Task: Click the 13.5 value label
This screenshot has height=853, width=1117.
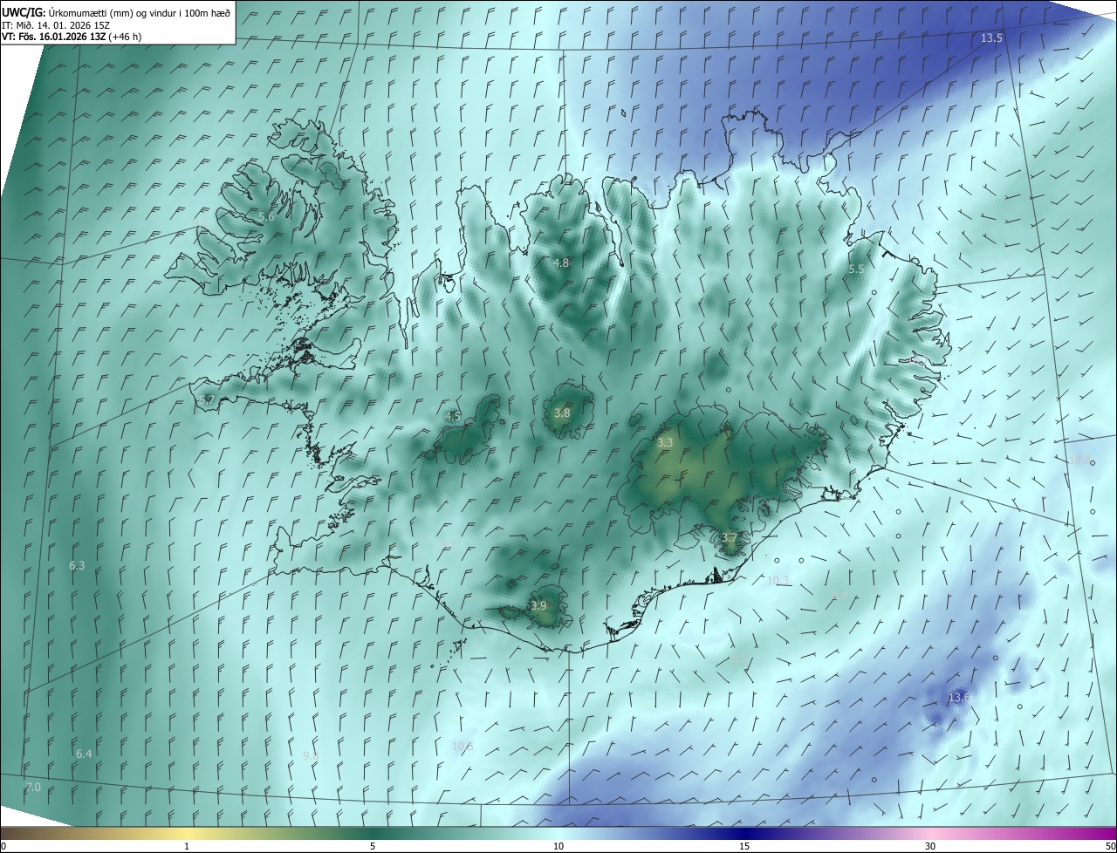Action: [x=992, y=38]
